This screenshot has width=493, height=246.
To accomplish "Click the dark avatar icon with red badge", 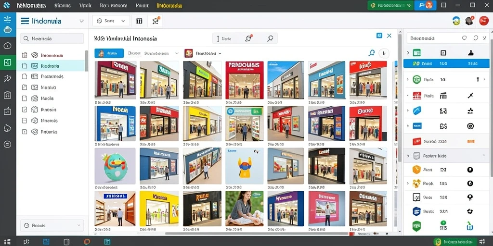I will click(469, 21).
